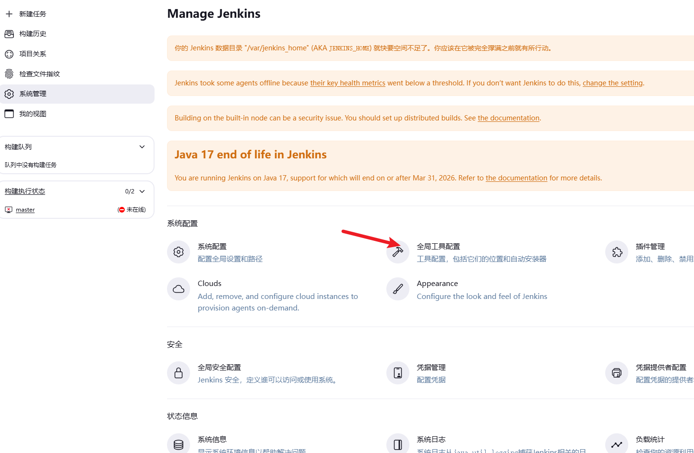Collapse the 构建执行状态 chevron
694x453 pixels.
pyautogui.click(x=142, y=191)
